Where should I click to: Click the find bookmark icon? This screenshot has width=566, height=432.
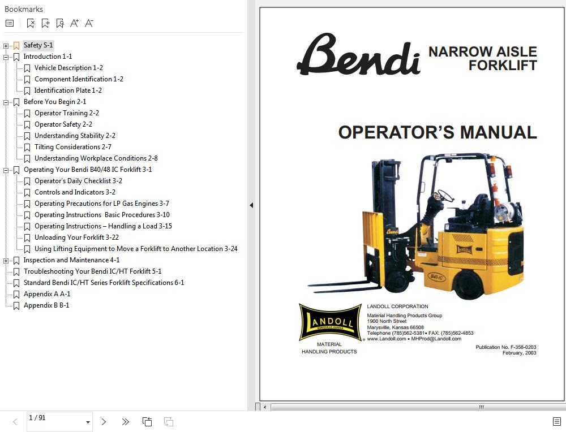coord(60,23)
